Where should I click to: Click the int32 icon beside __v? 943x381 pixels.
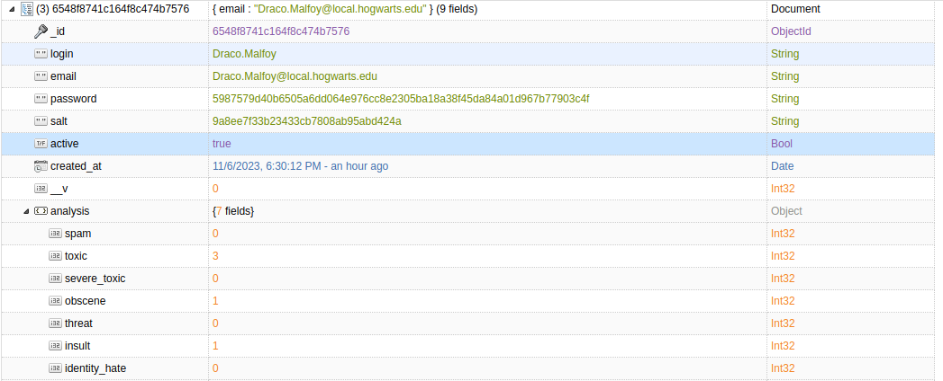coord(41,189)
